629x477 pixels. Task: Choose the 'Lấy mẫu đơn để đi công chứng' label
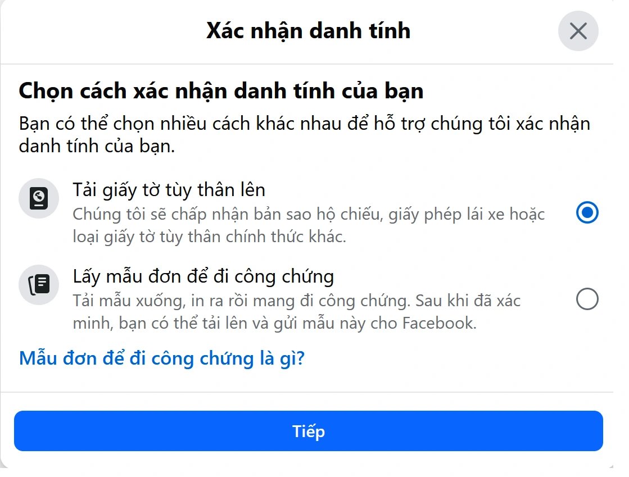pyautogui.click(x=203, y=276)
